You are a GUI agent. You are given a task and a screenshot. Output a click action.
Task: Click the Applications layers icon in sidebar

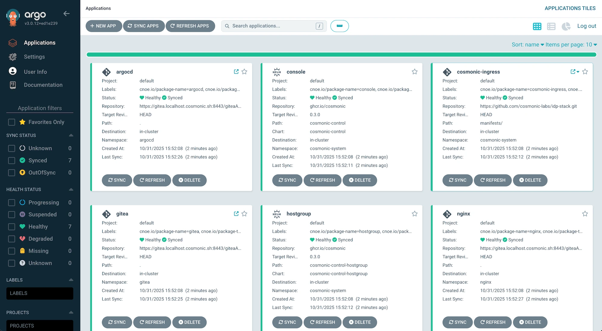tap(13, 43)
